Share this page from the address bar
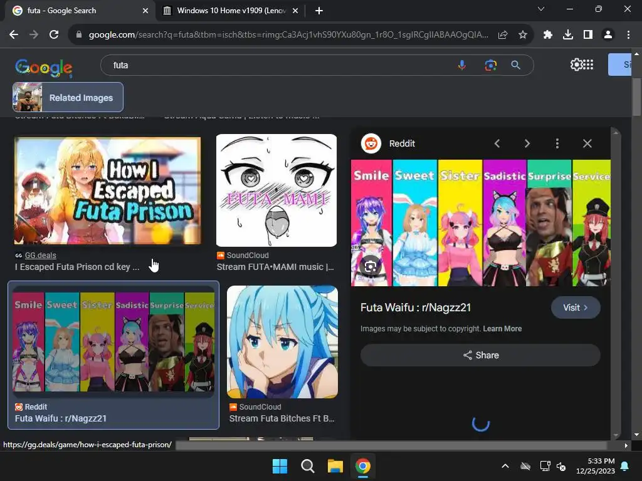The image size is (642, 481). (x=503, y=35)
